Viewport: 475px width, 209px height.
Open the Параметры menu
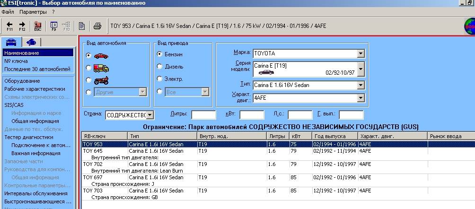point(33,11)
